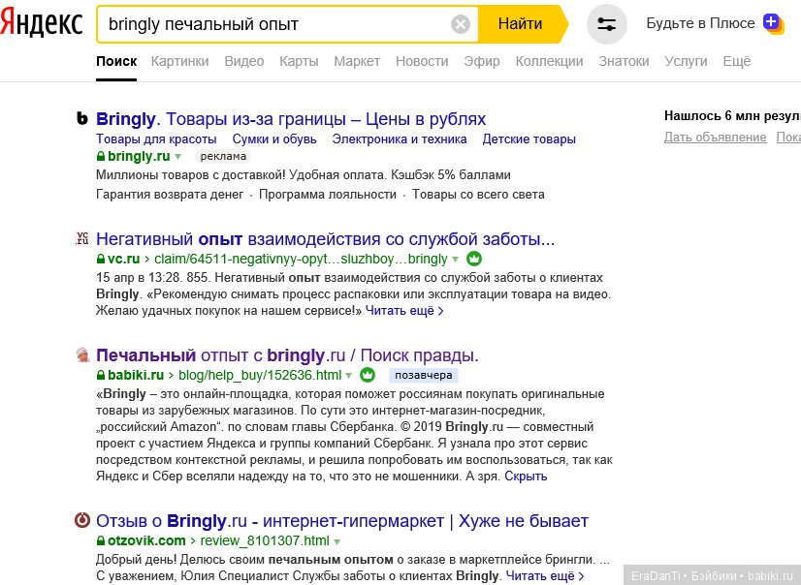Clear the search query with X icon

461,24
